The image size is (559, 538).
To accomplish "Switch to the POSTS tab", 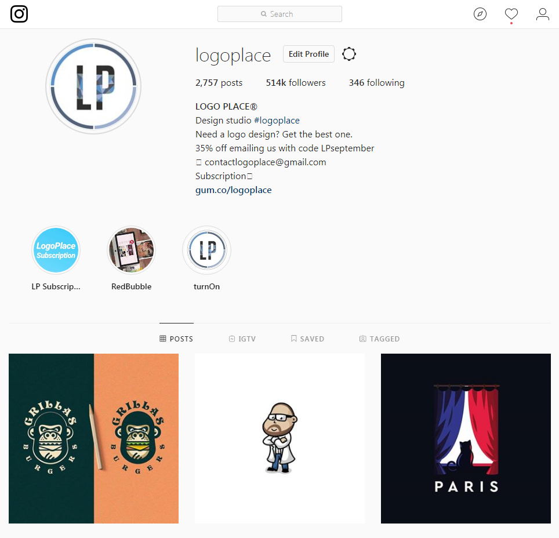I will pos(176,339).
